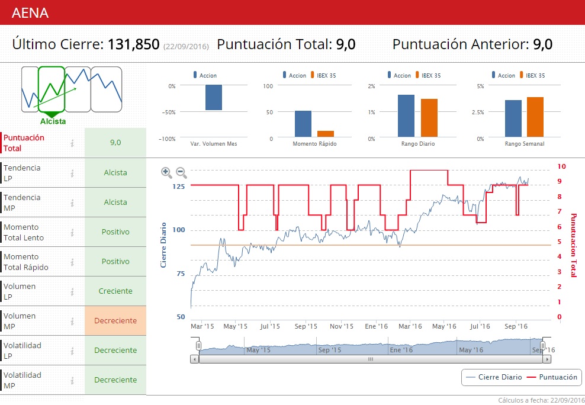Click the Sep '16 label on chart axis
This screenshot has width=585, height=405.
pyautogui.click(x=516, y=326)
